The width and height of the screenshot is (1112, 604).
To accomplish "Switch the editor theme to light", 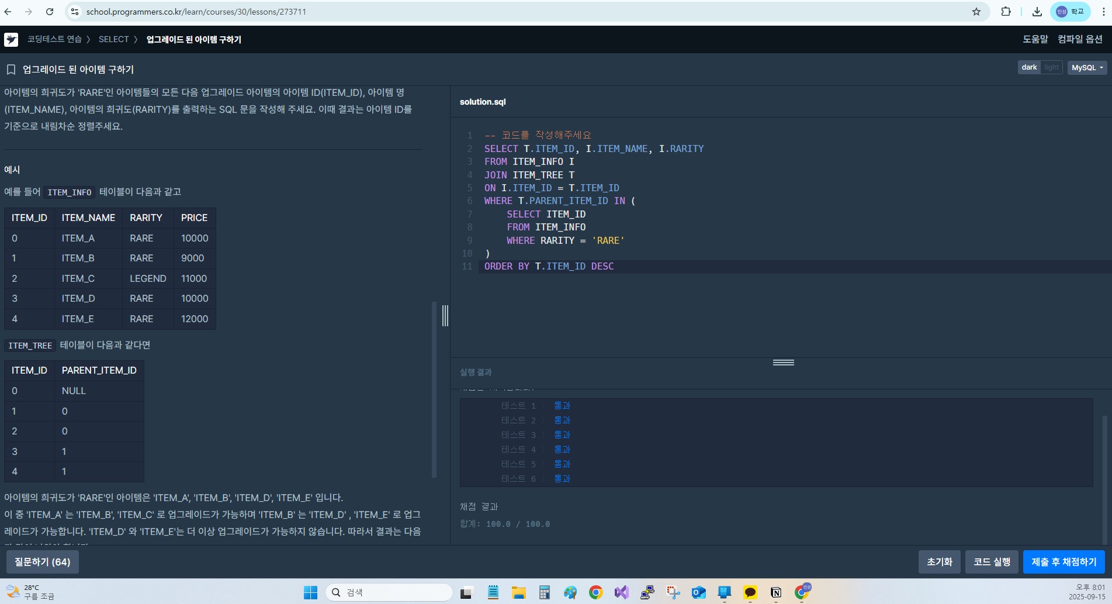I will tap(1051, 67).
